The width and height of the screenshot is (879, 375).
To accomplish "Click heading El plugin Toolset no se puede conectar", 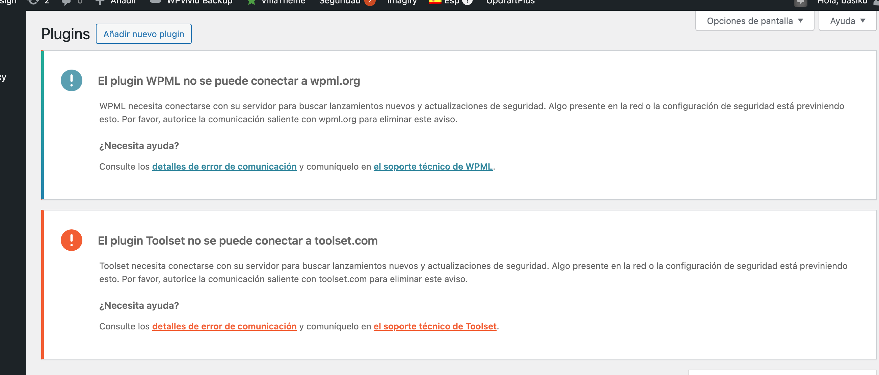I will pos(238,241).
